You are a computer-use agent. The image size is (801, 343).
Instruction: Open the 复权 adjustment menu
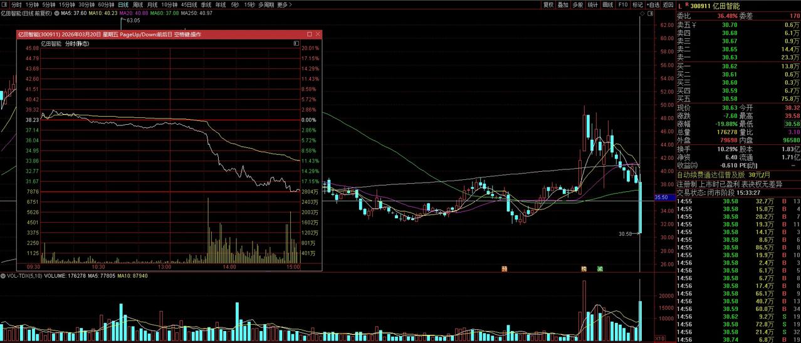click(548, 4)
